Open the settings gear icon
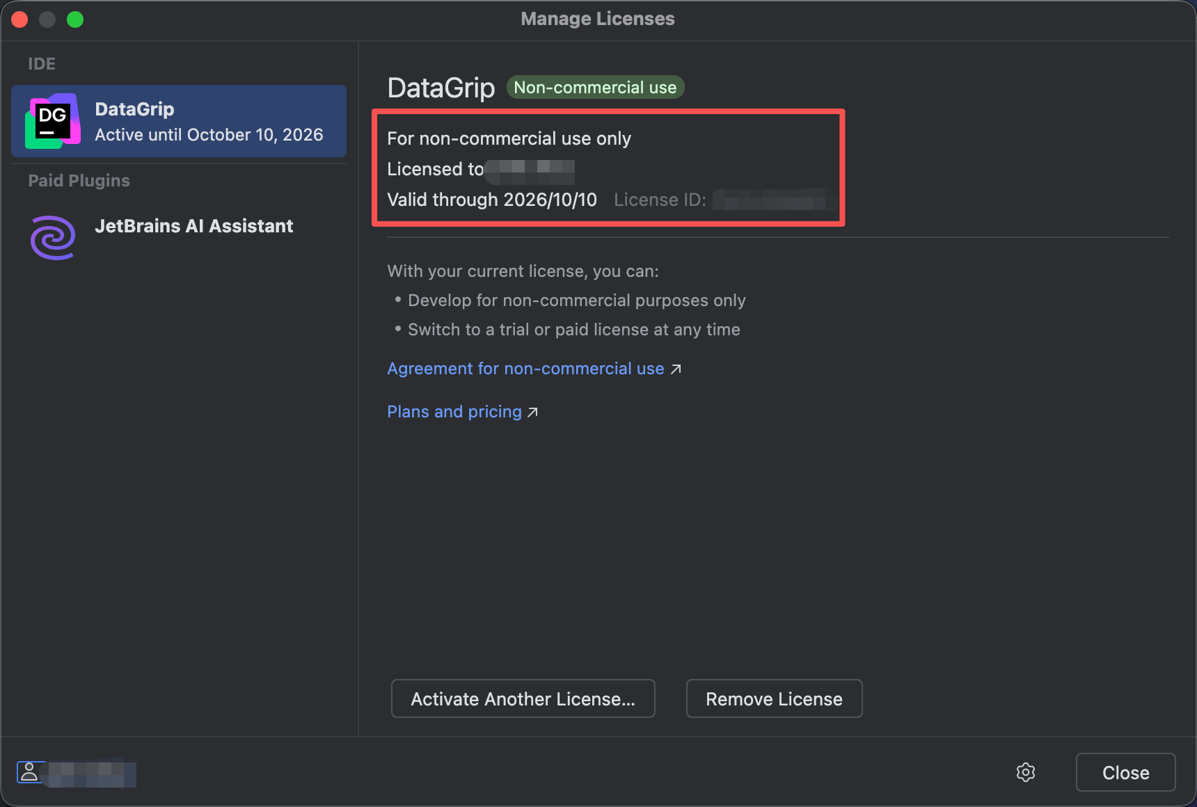This screenshot has height=807, width=1197. pyautogui.click(x=1025, y=772)
